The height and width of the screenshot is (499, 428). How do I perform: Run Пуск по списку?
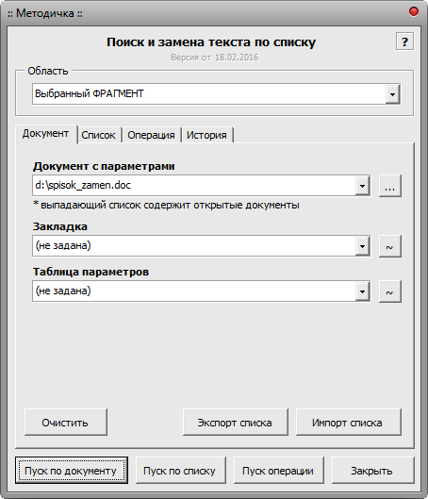pyautogui.click(x=181, y=471)
